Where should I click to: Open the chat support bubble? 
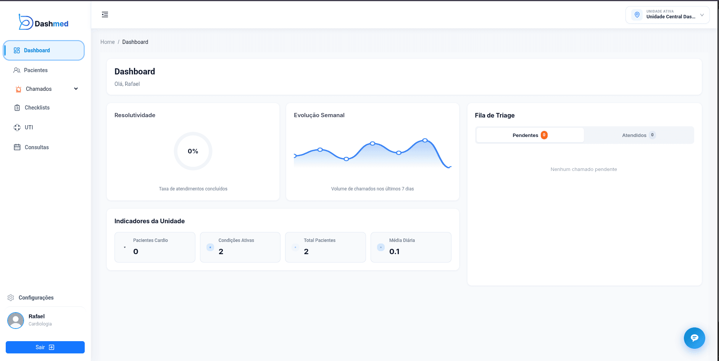695,338
